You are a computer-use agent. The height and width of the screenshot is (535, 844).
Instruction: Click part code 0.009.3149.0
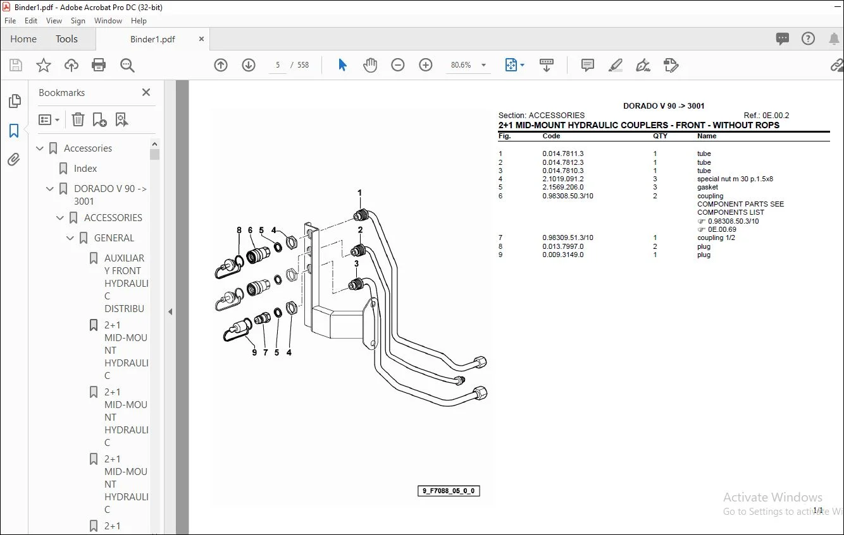[x=563, y=255]
